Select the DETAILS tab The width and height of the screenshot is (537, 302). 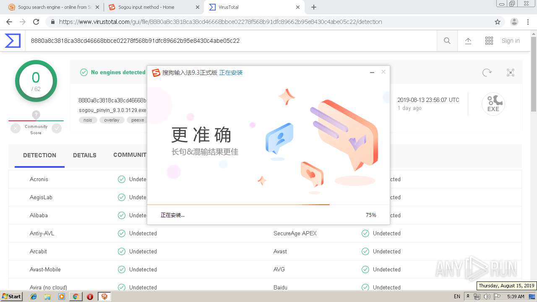click(85, 155)
